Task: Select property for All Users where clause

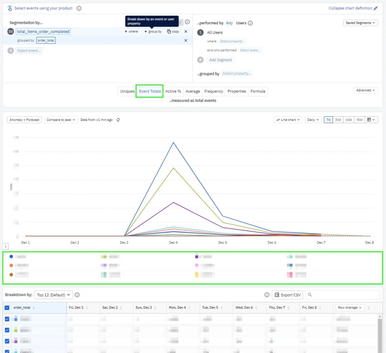Action: click(x=232, y=41)
